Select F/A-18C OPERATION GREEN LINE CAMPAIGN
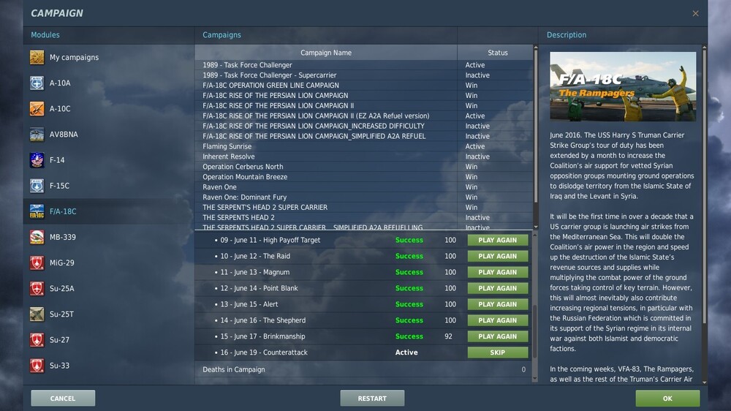The height and width of the screenshot is (411, 731). [363, 86]
